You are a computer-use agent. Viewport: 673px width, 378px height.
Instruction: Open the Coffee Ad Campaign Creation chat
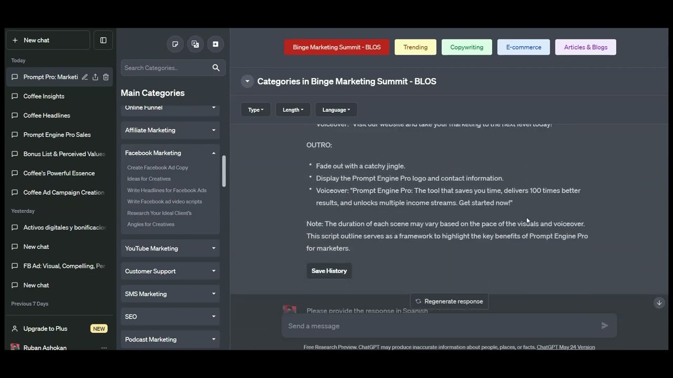point(59,193)
